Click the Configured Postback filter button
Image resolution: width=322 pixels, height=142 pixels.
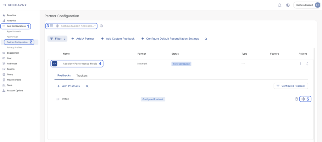(x=291, y=86)
